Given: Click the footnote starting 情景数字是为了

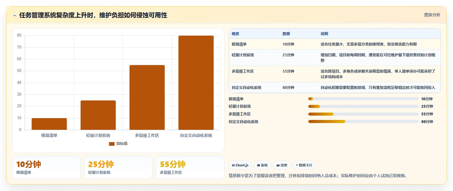Looking at the screenshot, I should point(318,176).
